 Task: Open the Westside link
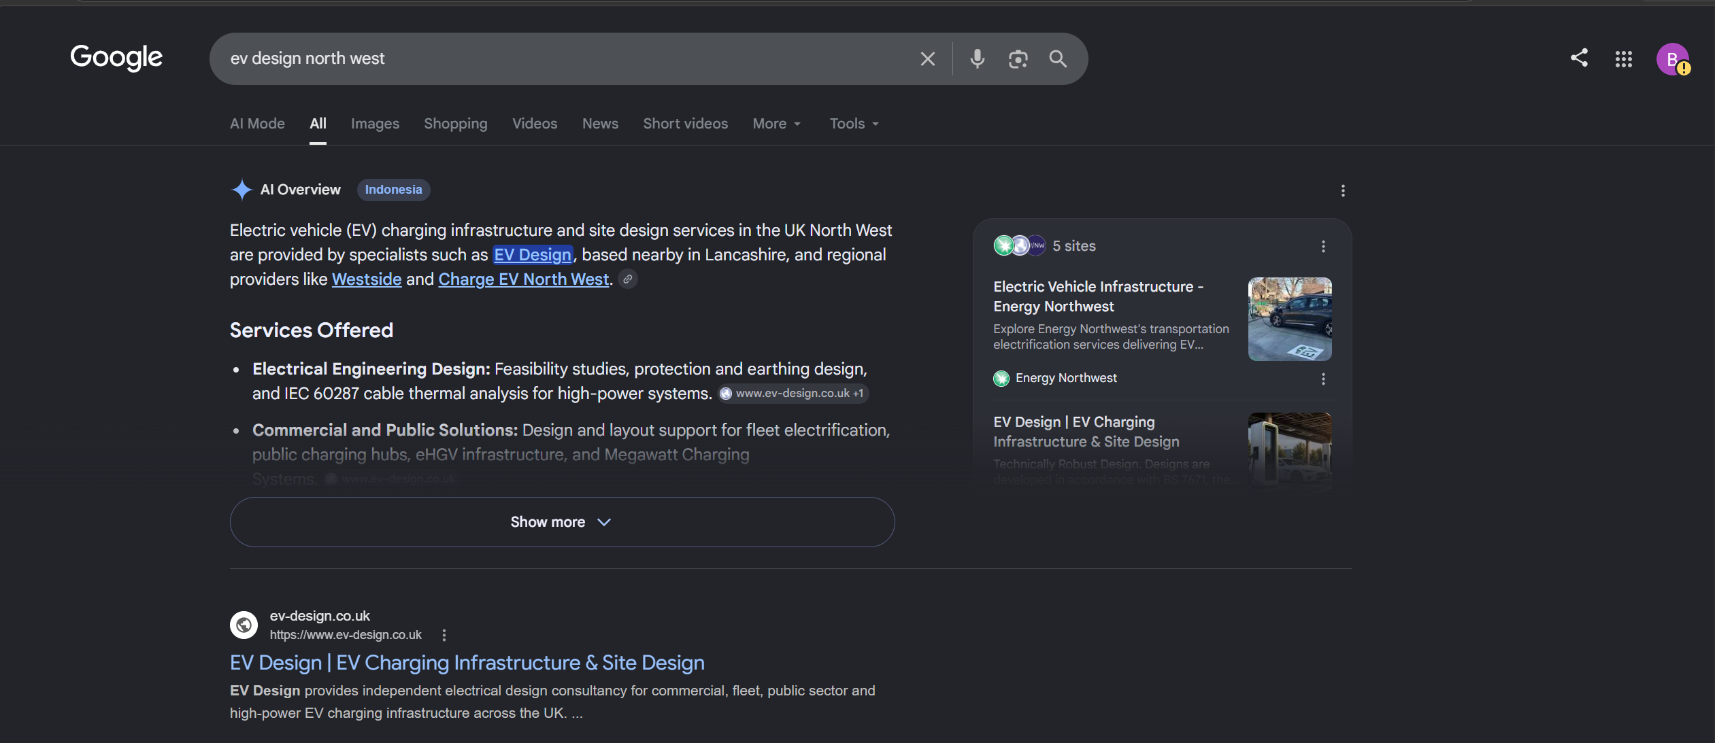[367, 279]
